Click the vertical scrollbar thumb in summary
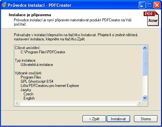The image size is (162, 127). click(x=145, y=63)
